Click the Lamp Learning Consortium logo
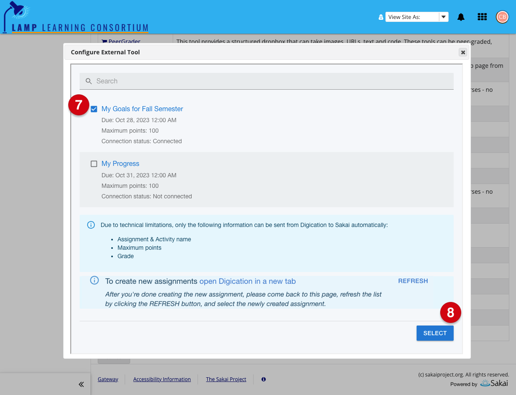The width and height of the screenshot is (516, 395). (76, 18)
